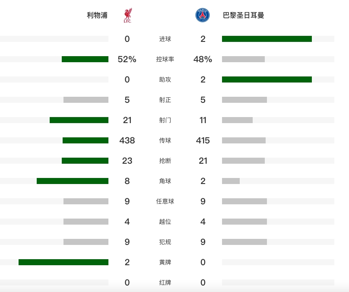Click the Paris Saint-Germain crest icon
The width and height of the screenshot is (349, 292).
[x=203, y=15]
